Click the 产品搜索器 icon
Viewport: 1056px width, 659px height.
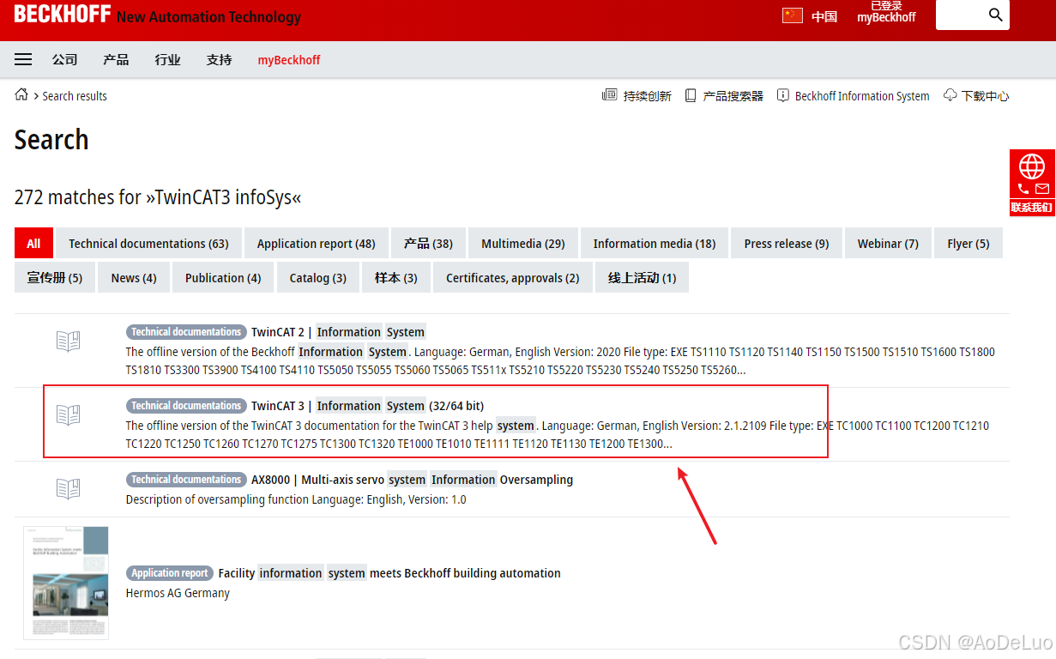(691, 95)
